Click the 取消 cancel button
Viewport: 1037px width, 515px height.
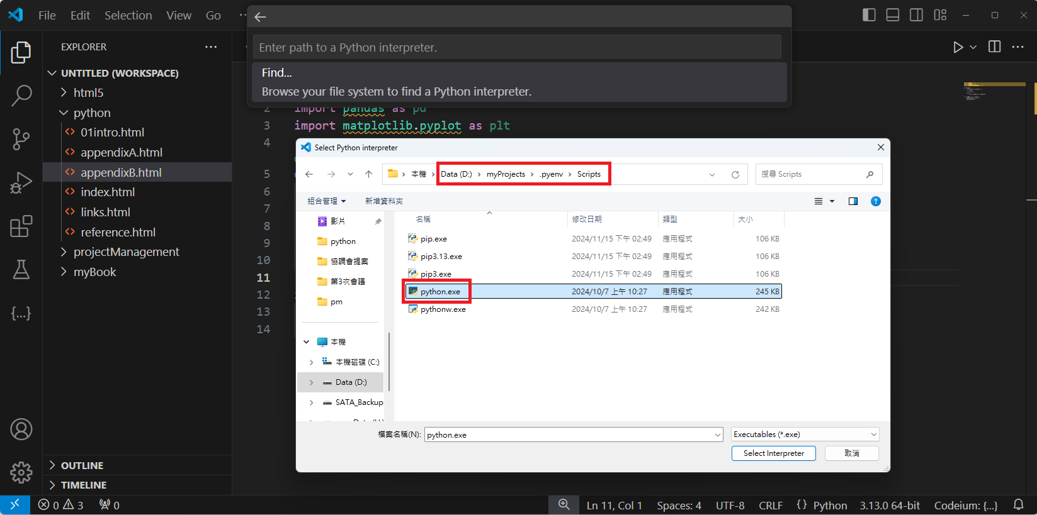tap(851, 453)
